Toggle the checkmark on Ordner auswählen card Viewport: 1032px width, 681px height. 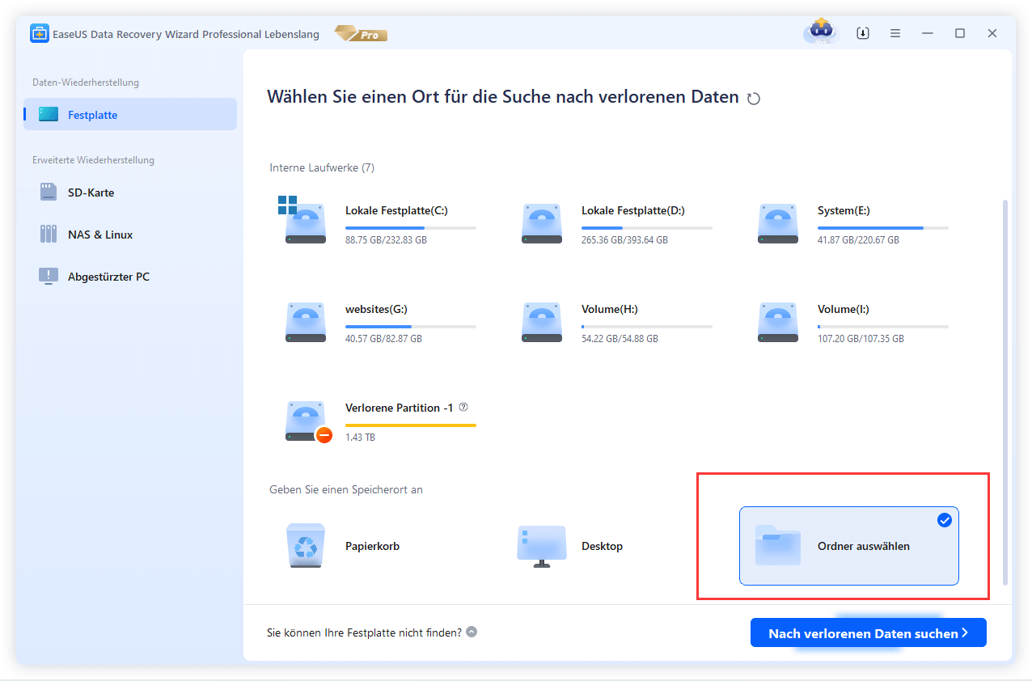tap(944, 520)
